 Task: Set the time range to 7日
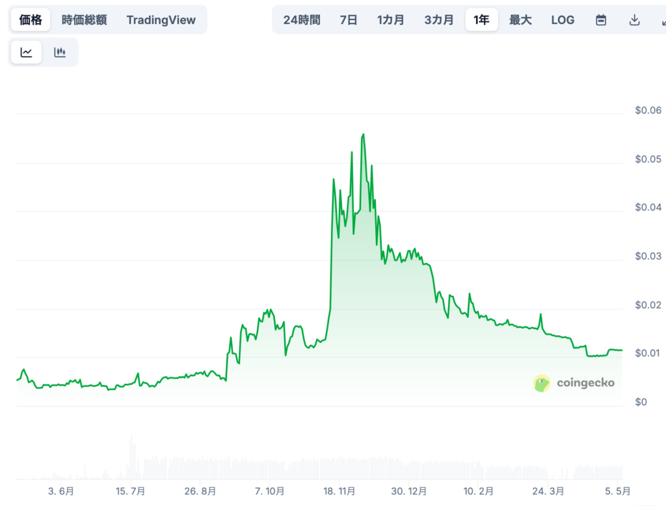click(x=349, y=20)
